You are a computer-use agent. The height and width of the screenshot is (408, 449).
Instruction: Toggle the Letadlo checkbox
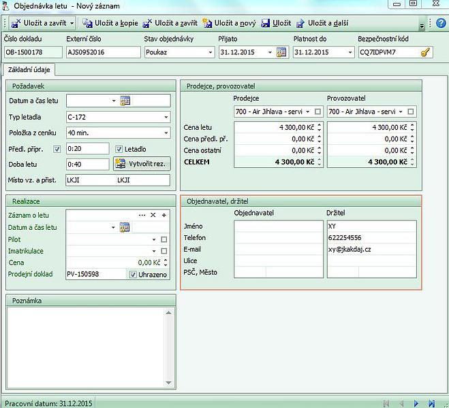pos(119,149)
